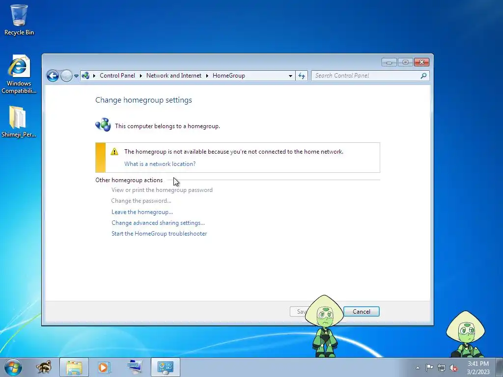Show hidden tray icons arrow
Viewport: 503px width, 377px height.
(418, 368)
